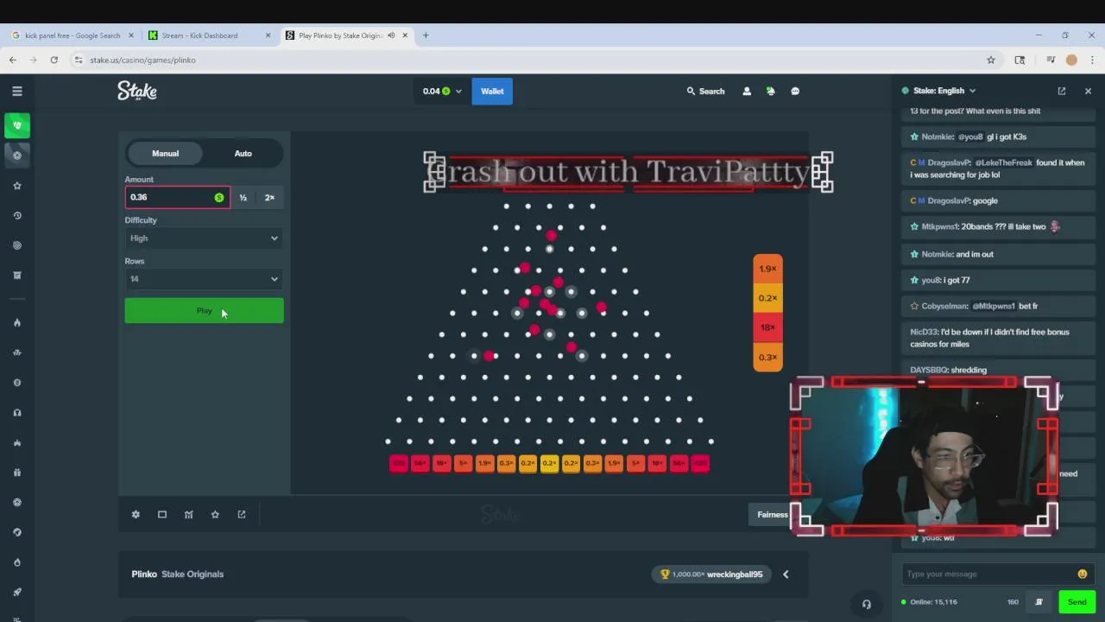Click the headphones icon in left sidebar
Viewport: 1105px width, 622px height.
pyautogui.click(x=16, y=413)
